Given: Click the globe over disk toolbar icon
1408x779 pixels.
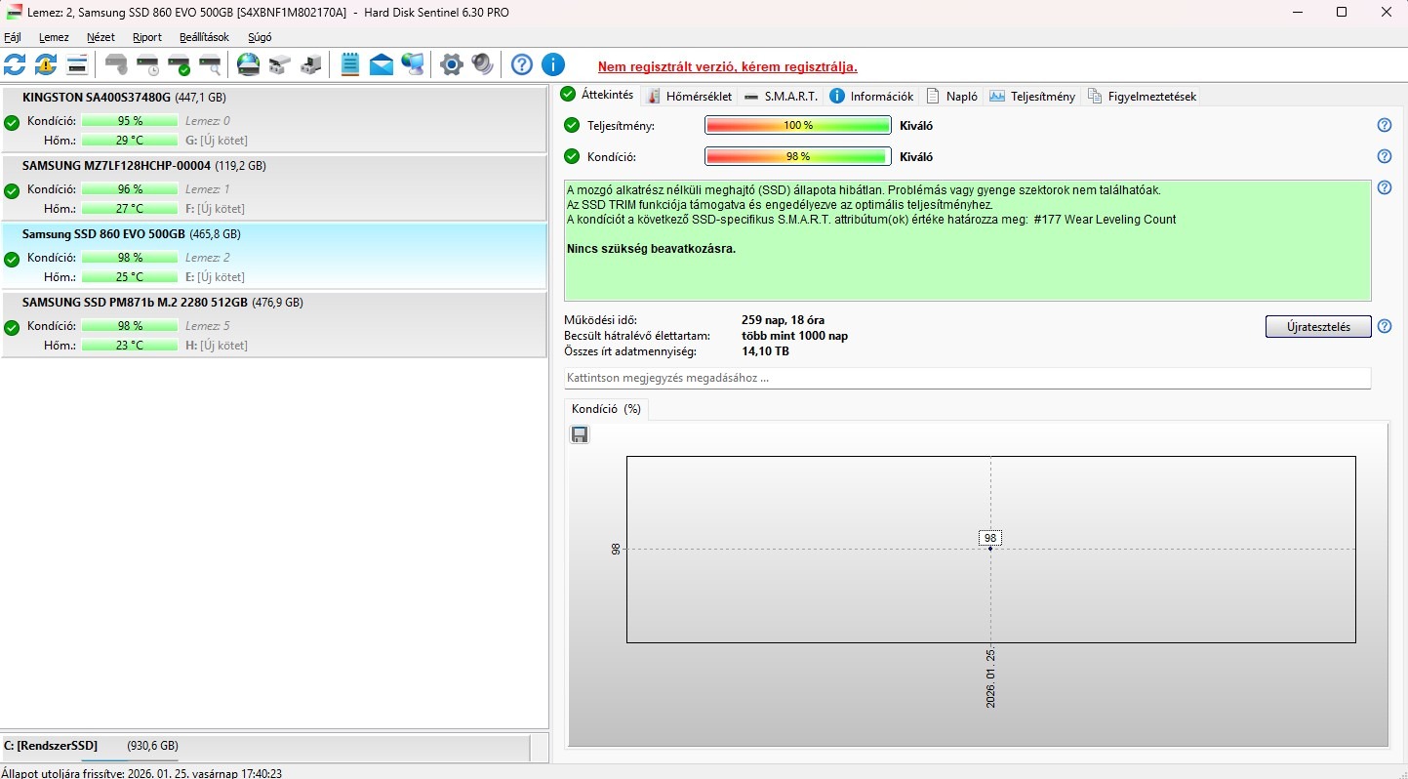Looking at the screenshot, I should [249, 65].
